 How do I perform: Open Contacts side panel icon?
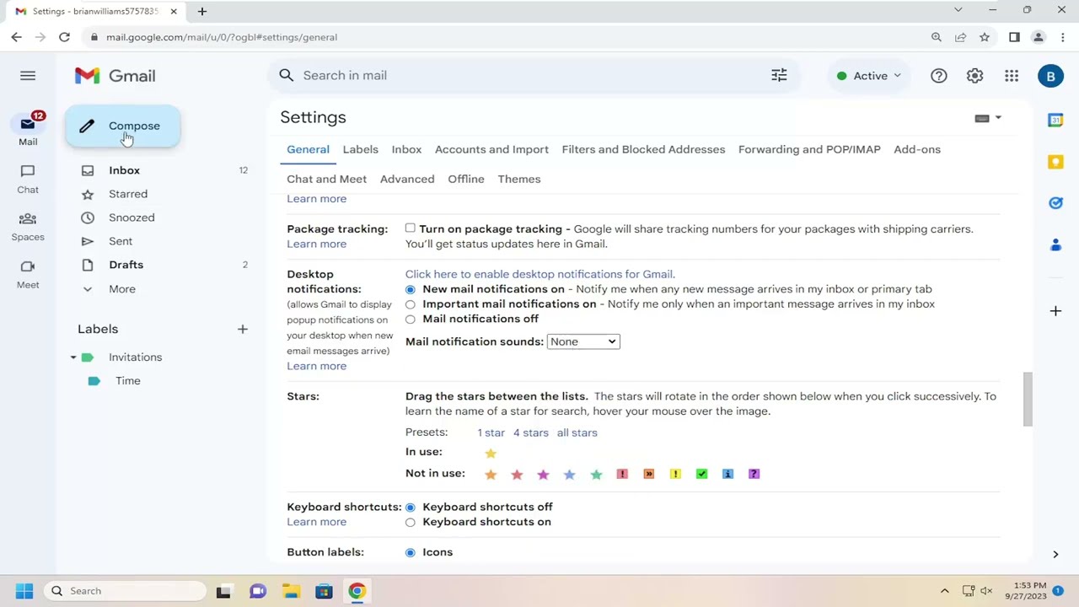pos(1055,244)
